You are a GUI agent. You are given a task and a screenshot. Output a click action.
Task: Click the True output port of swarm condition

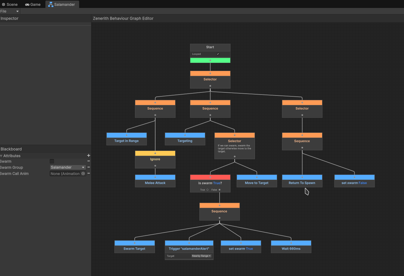208,190
